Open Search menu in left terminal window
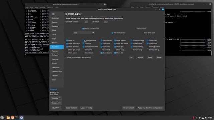 (42, 8)
